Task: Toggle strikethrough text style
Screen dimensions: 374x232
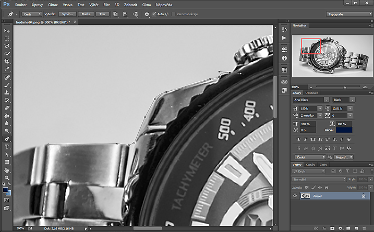Action: point(349,139)
